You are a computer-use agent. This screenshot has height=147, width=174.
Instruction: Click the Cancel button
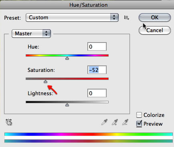(x=155, y=30)
